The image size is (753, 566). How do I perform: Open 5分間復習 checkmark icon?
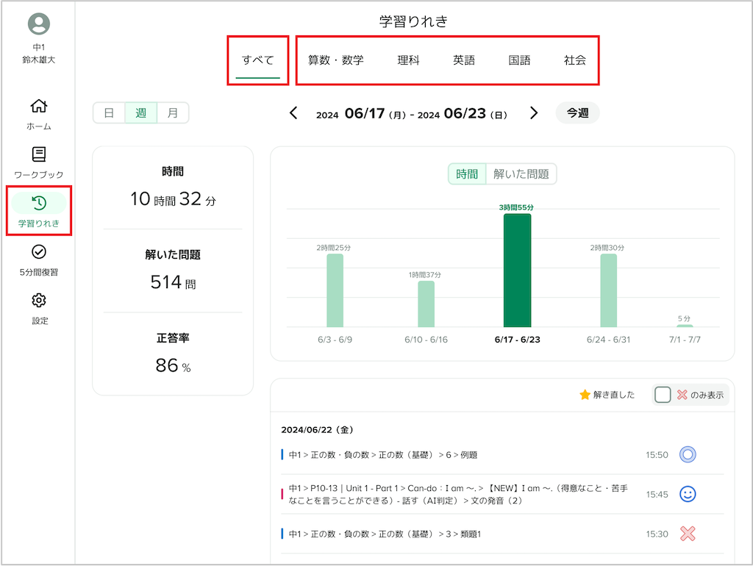39,251
